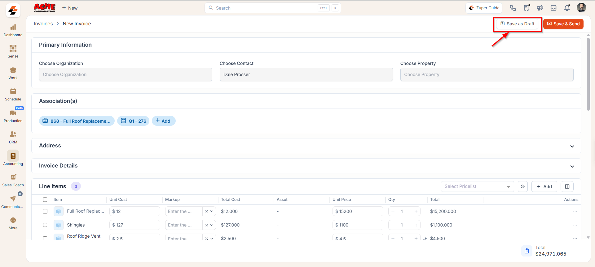Click the $15,200.000 total value
Screen dimensions: 595x267
(x=443, y=211)
